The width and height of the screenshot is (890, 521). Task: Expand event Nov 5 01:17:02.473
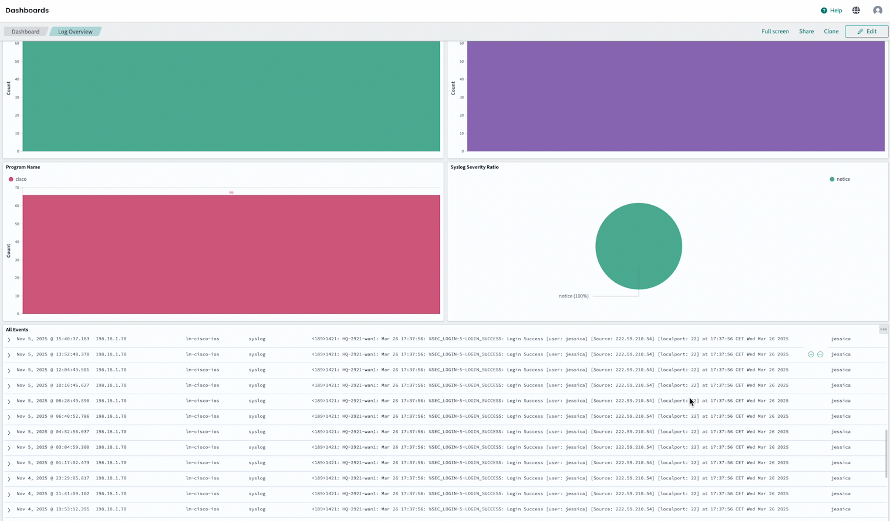click(9, 463)
